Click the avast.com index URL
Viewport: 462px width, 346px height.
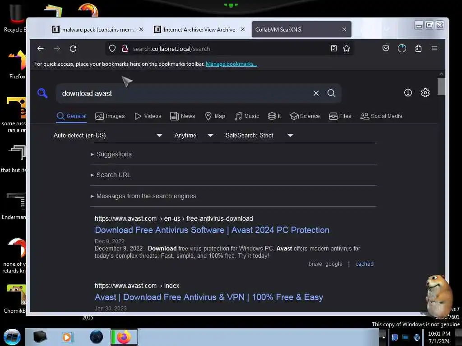pyautogui.click(x=137, y=286)
